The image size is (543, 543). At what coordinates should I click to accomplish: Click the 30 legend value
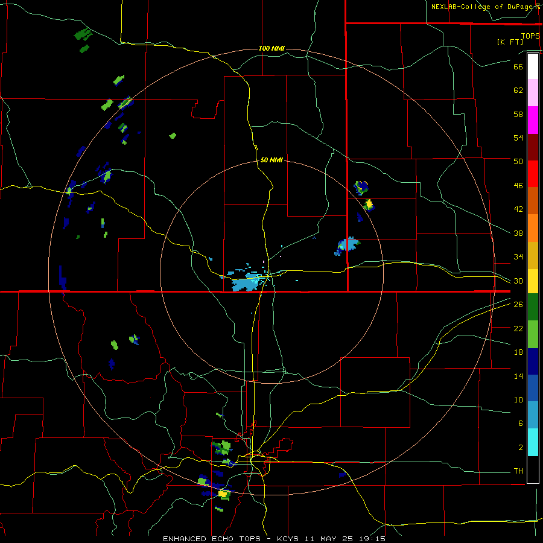coord(518,281)
